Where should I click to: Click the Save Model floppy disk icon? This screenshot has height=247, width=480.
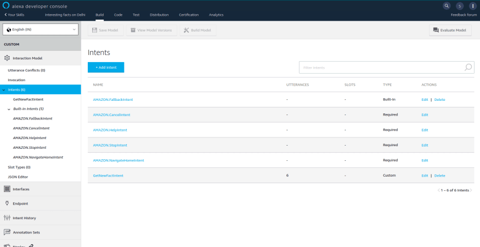[x=94, y=31]
